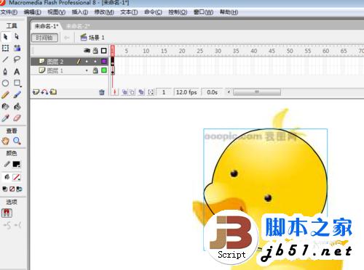Insert a layer folder
This screenshot has height=270, width=364.
53,92
